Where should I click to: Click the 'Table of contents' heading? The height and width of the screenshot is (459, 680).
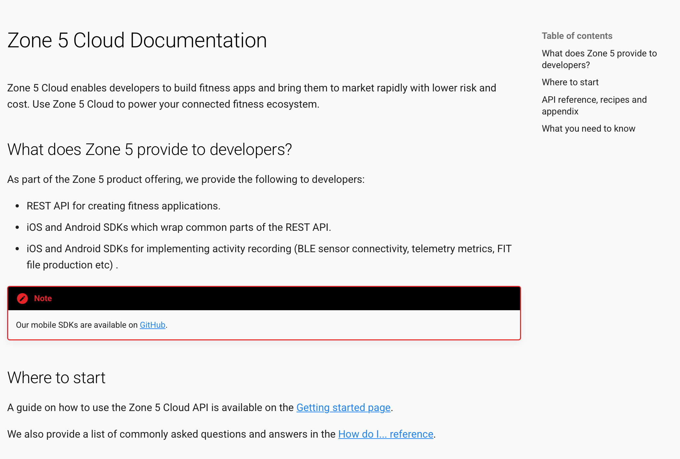(x=577, y=36)
